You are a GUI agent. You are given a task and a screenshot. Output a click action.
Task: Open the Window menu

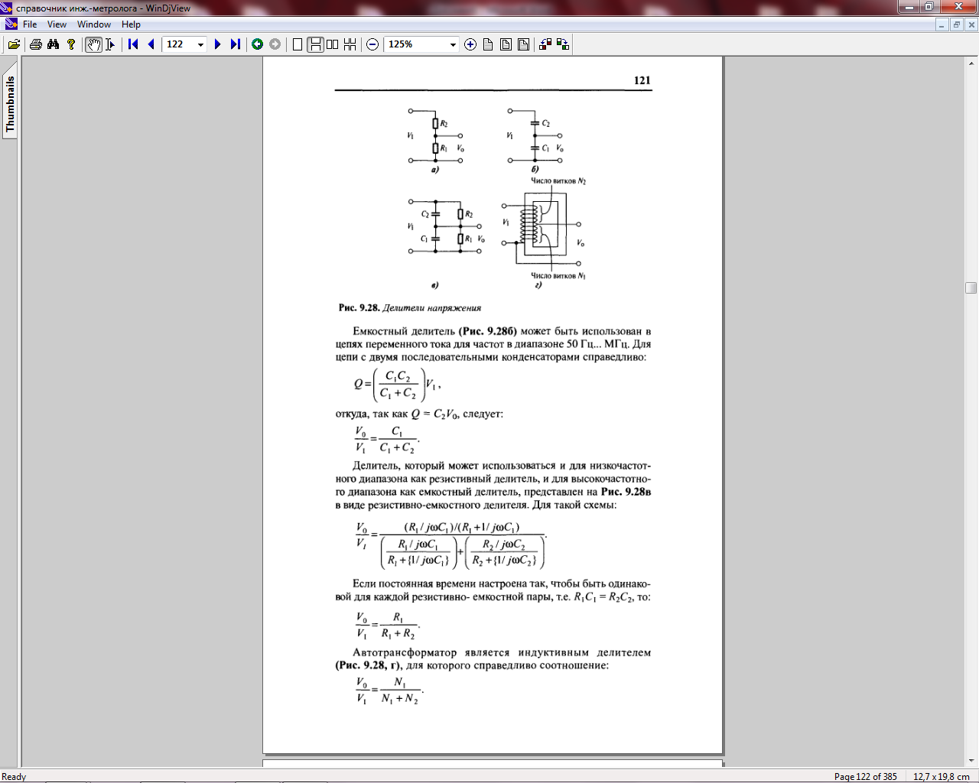94,24
